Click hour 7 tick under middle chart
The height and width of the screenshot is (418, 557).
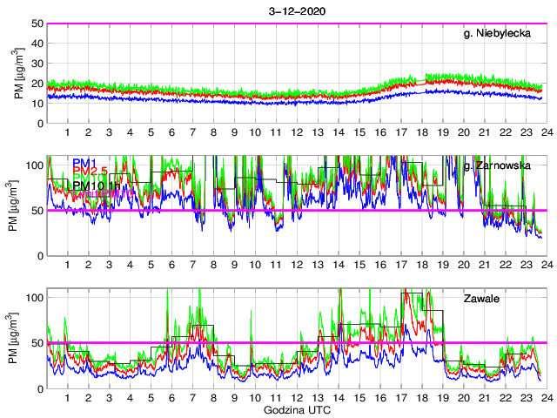point(192,265)
